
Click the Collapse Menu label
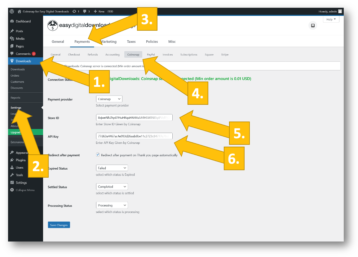(25, 190)
